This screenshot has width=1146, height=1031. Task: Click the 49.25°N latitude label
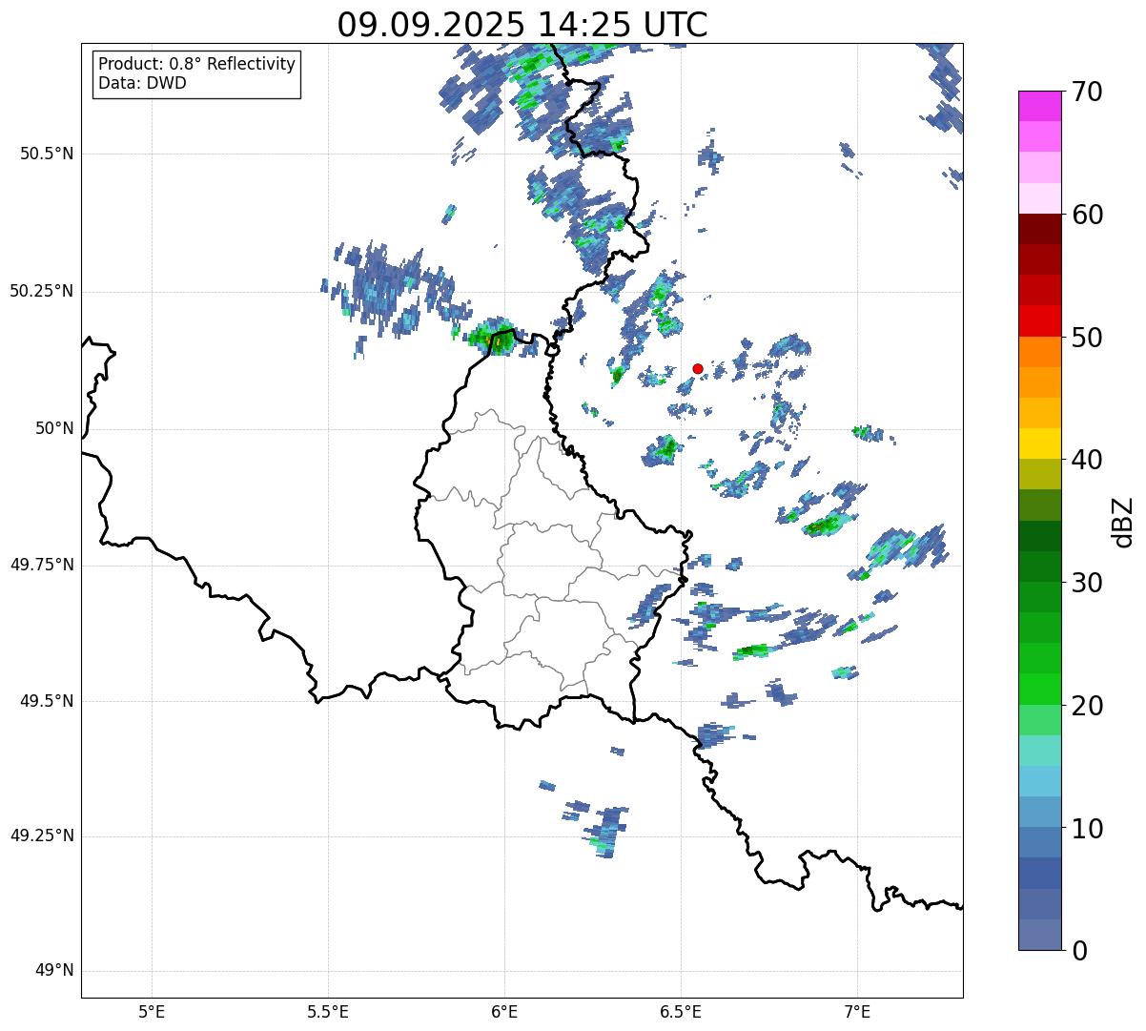point(42,836)
